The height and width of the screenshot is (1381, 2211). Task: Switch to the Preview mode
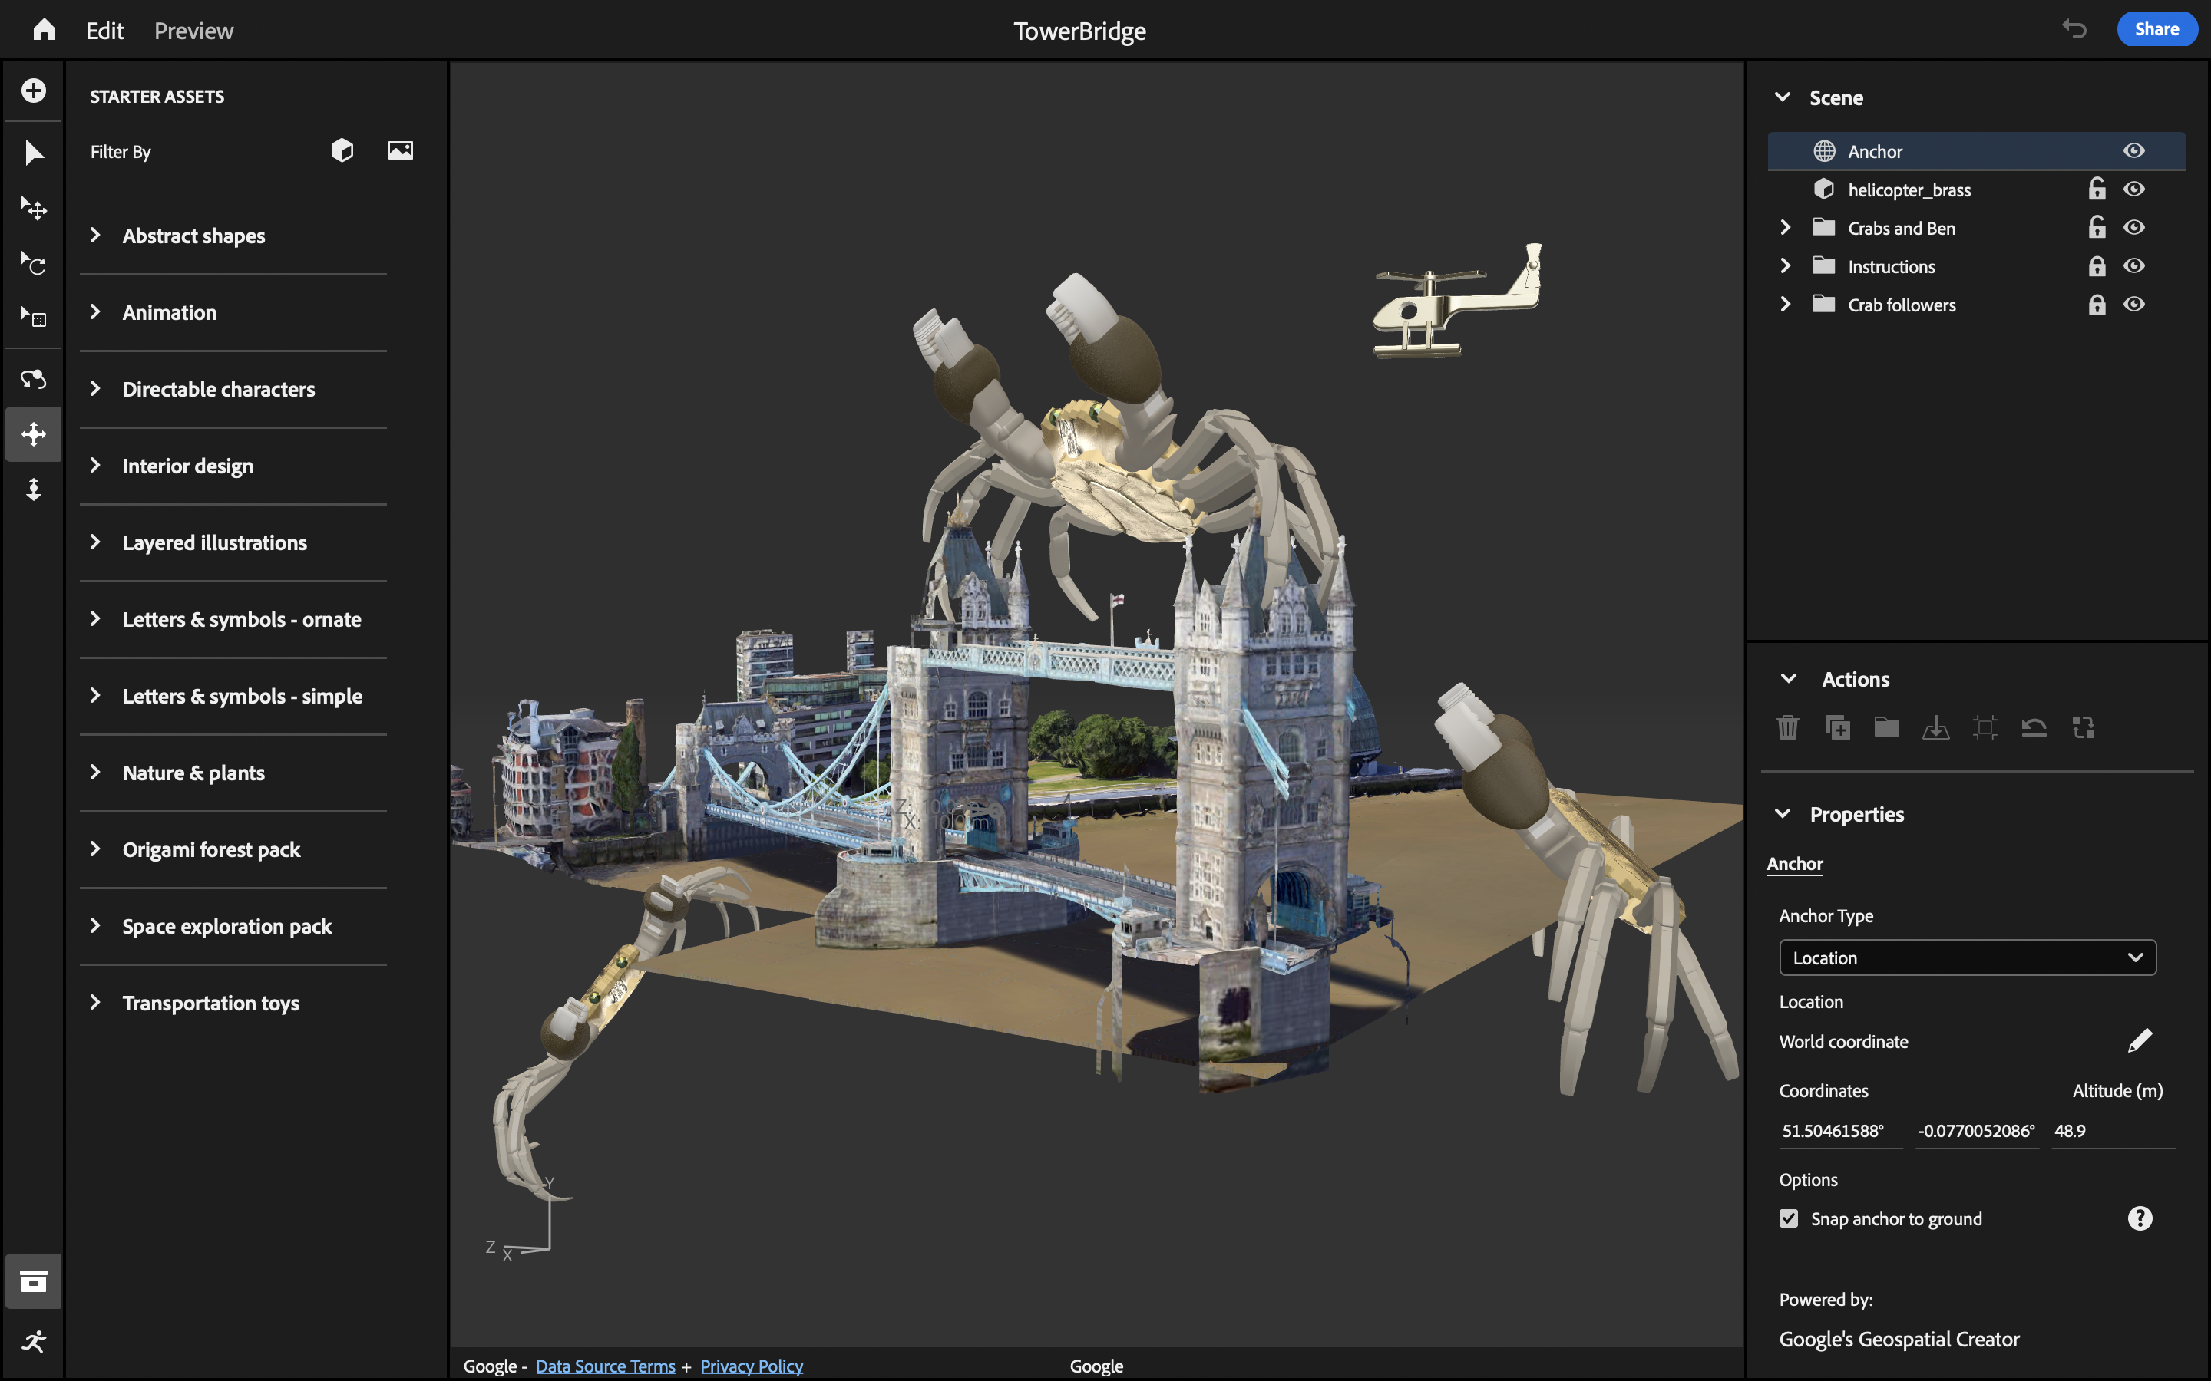point(193,30)
